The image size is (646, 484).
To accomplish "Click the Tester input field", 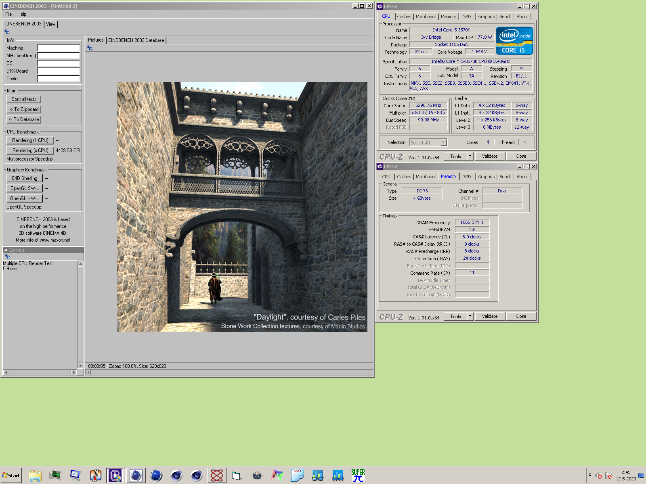I will click(59, 79).
